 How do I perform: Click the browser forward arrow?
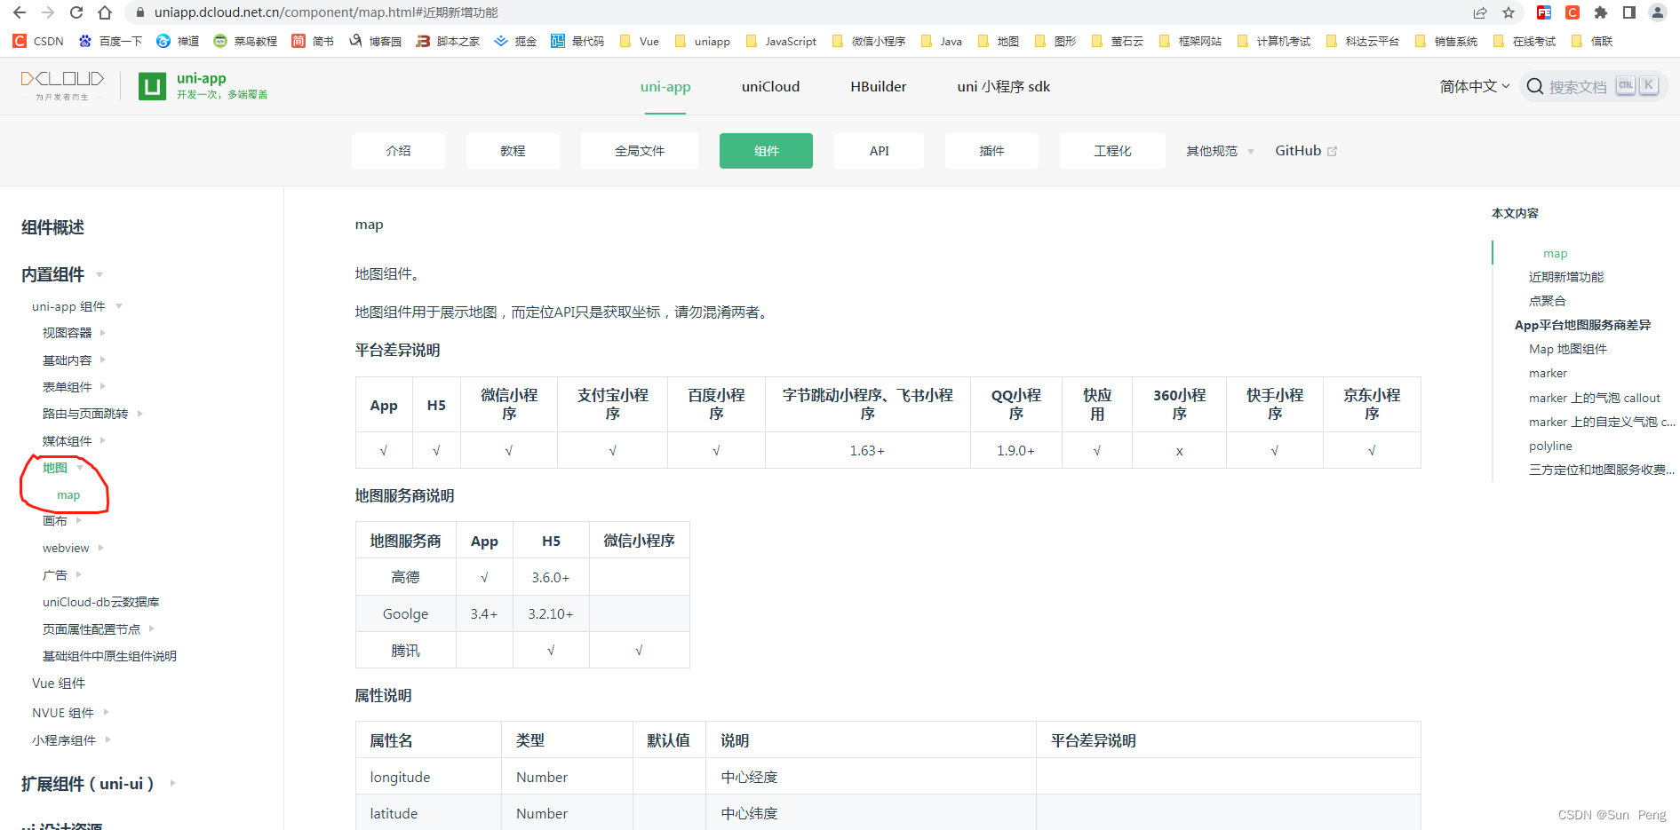[48, 12]
